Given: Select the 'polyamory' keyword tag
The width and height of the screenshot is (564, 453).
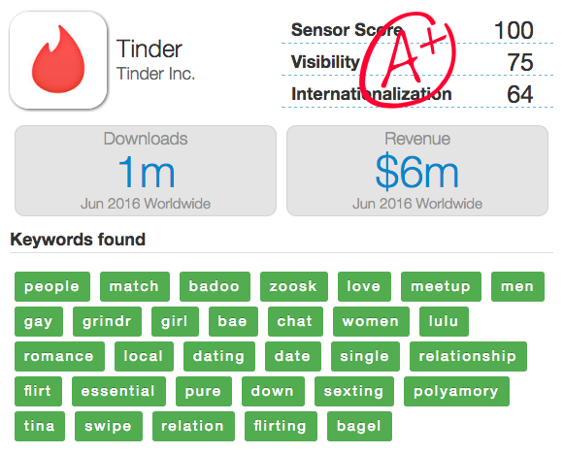Looking at the screenshot, I should [x=456, y=391].
